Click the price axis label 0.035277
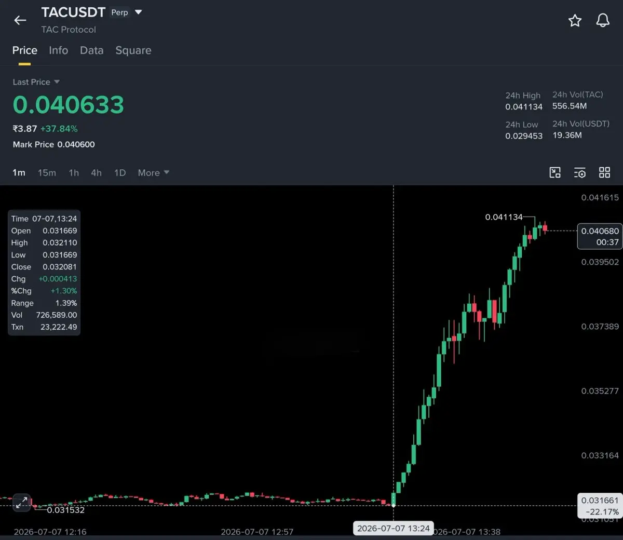623x540 pixels. pyautogui.click(x=600, y=391)
